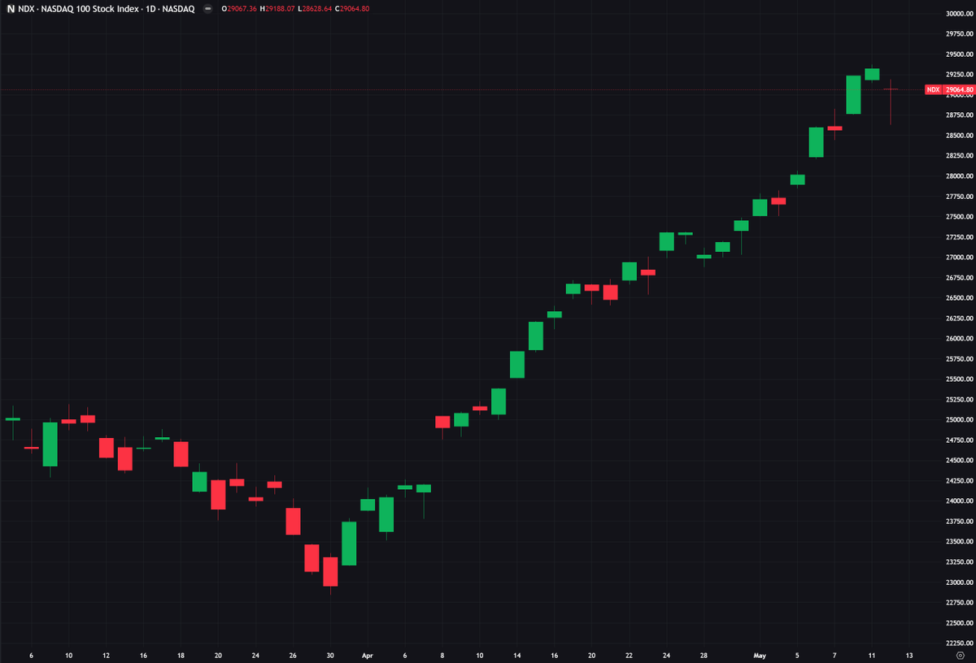
Task: Open chart settings gear icon
Action: coord(960,655)
